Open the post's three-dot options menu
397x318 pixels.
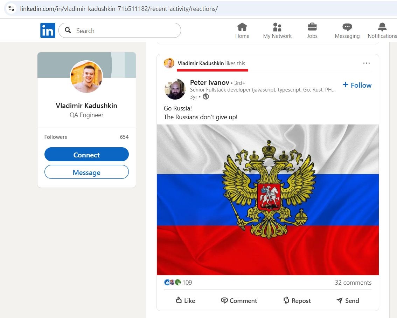coord(366,63)
